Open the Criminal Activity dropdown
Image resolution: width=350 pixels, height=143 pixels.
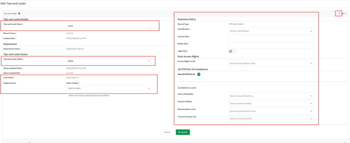point(271,119)
